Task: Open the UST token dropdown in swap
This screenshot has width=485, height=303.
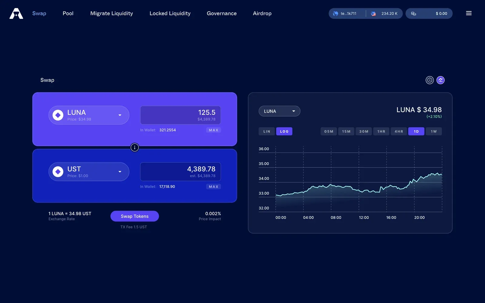Action: point(89,172)
